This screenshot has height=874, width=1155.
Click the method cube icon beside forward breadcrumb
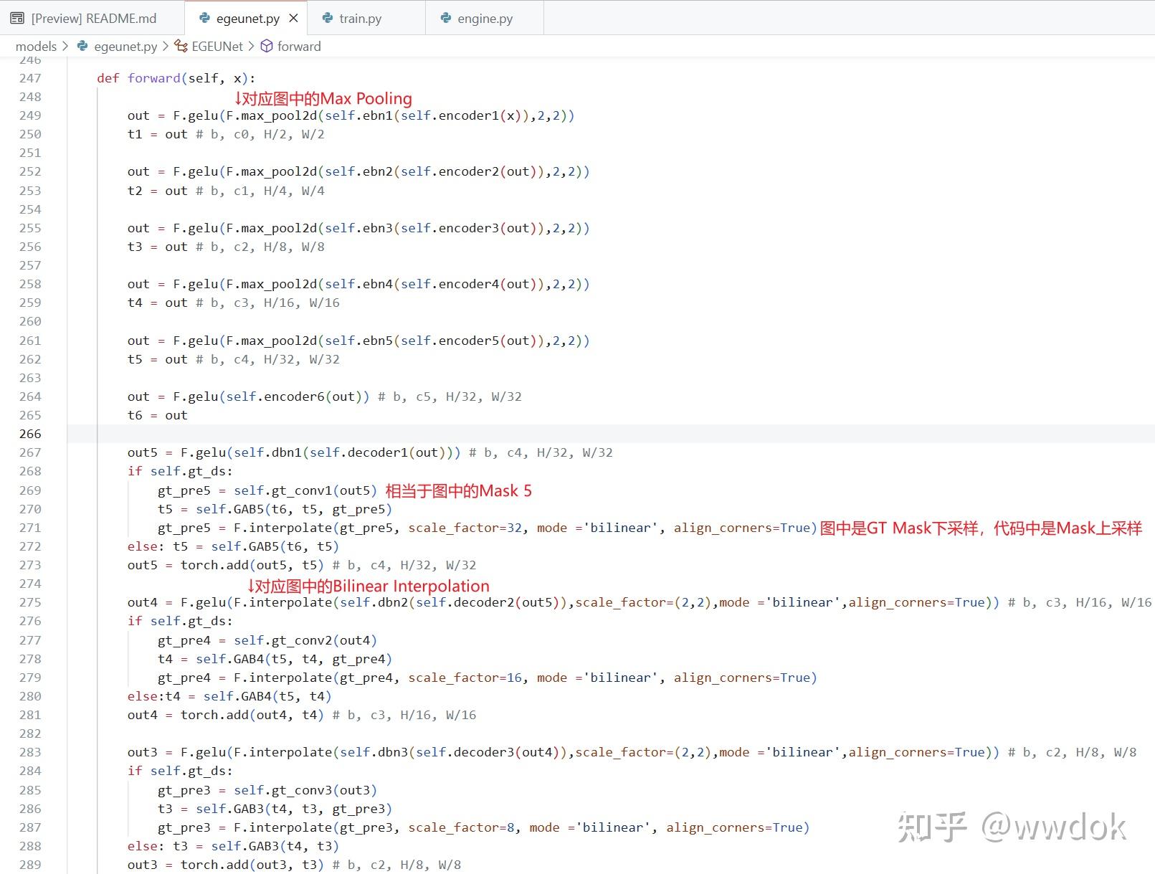coord(267,46)
